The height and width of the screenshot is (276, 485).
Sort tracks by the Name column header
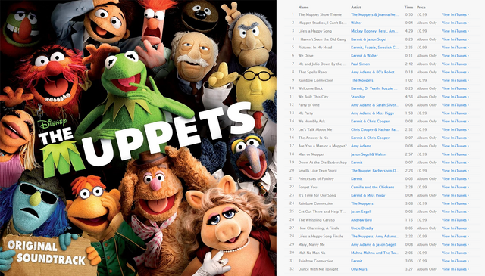pos(303,7)
